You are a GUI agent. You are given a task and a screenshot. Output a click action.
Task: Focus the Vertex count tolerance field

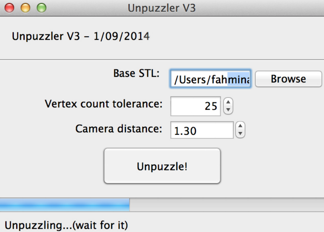coord(195,106)
